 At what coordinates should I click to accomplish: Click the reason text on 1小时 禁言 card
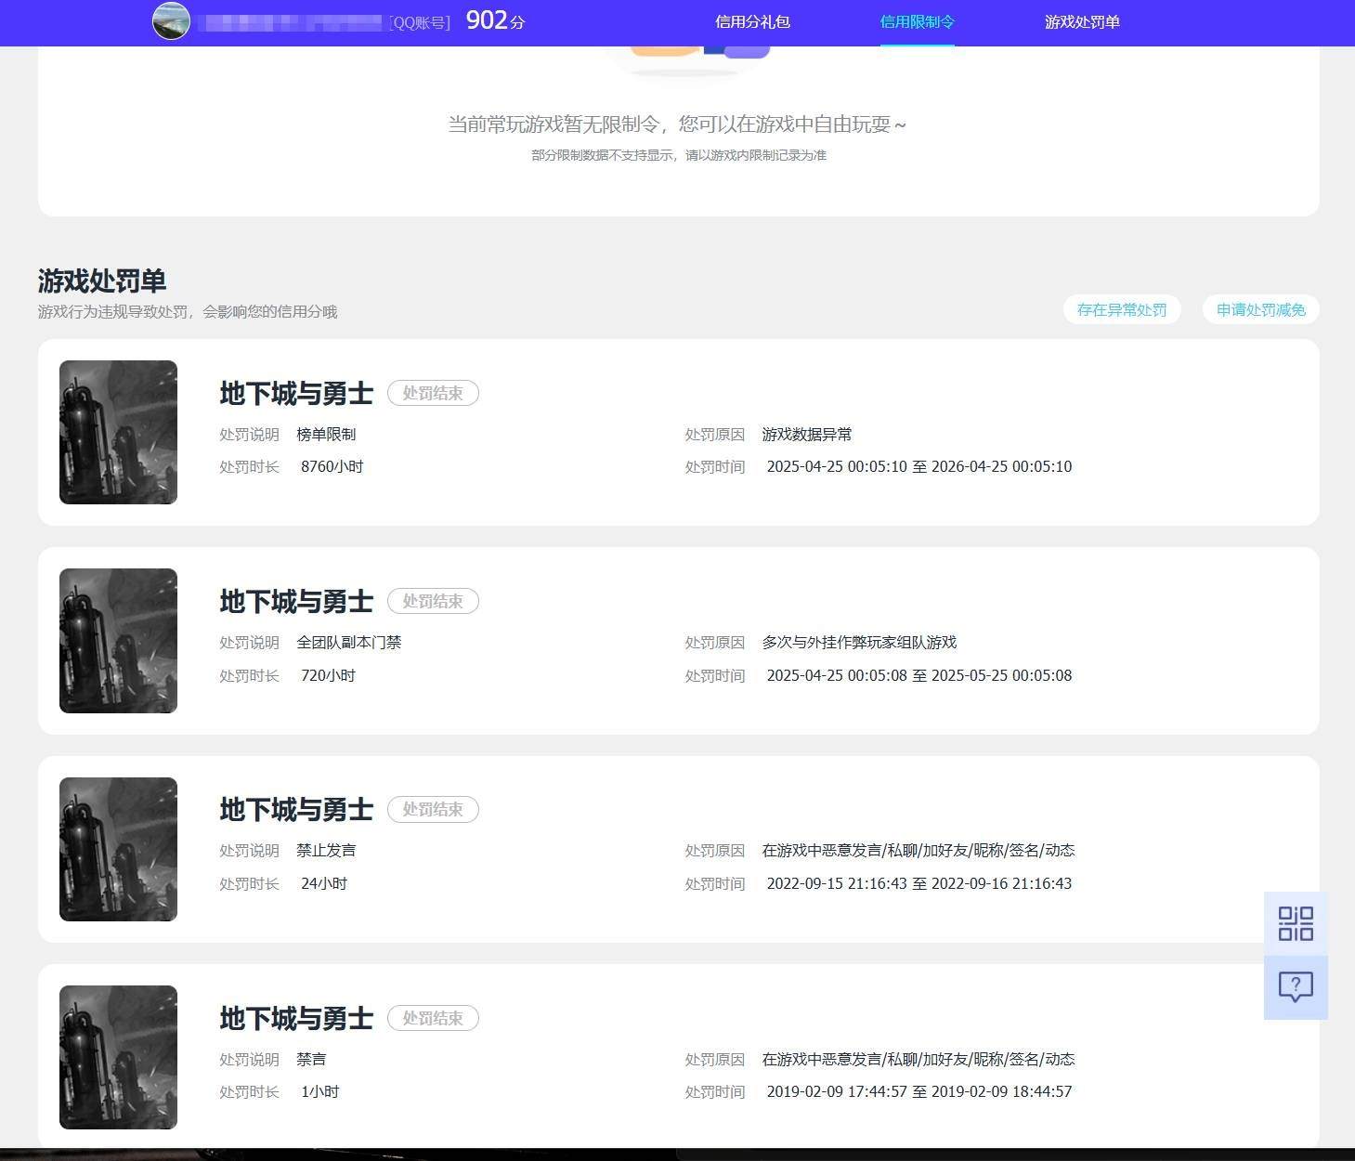point(919,1059)
